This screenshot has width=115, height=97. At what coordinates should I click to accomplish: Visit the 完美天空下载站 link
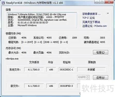click(91, 22)
